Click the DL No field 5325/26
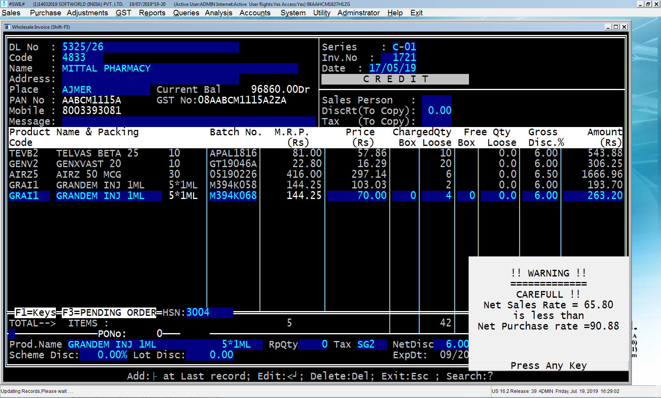Viewport: 661px width, 398px height. (150, 47)
